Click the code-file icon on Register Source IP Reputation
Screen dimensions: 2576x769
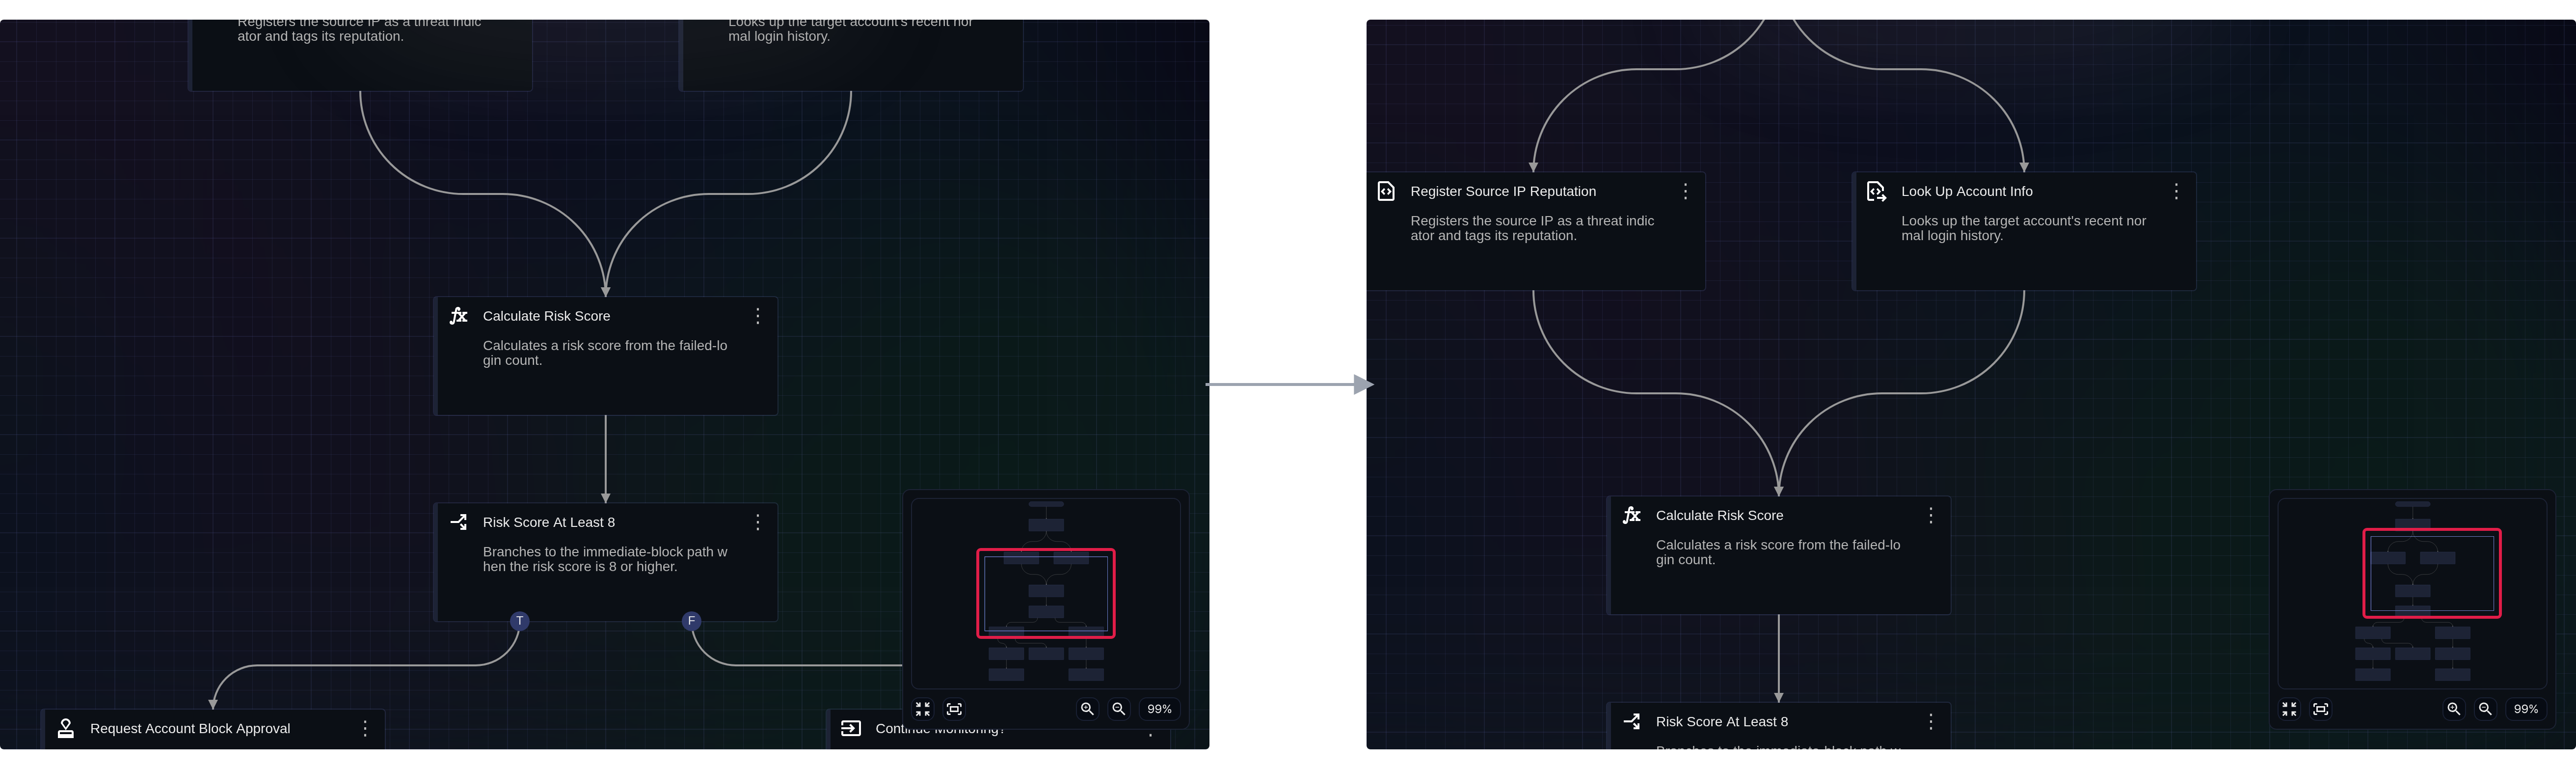(x=1386, y=191)
